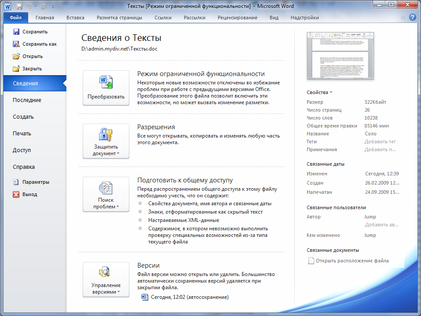Switch to the Рецензирование tab
The image size is (421, 316).
[x=238, y=18]
